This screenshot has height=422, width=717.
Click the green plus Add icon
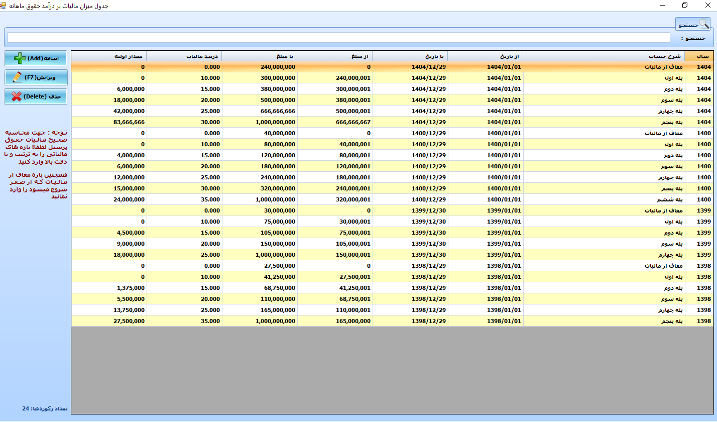point(20,59)
